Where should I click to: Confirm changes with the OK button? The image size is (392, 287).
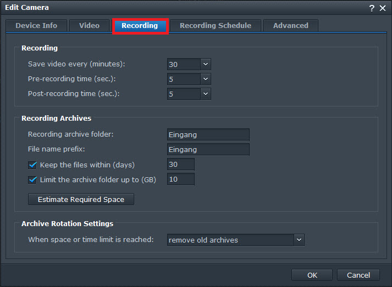point(312,275)
